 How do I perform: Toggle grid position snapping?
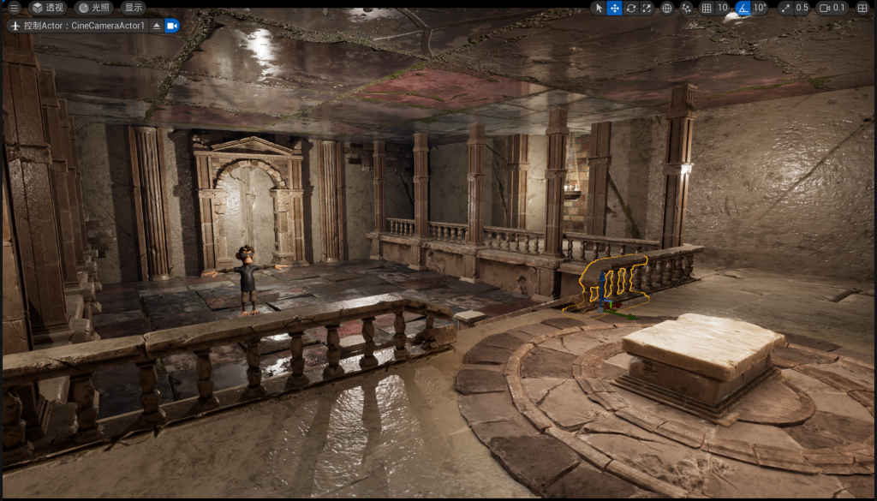click(707, 8)
